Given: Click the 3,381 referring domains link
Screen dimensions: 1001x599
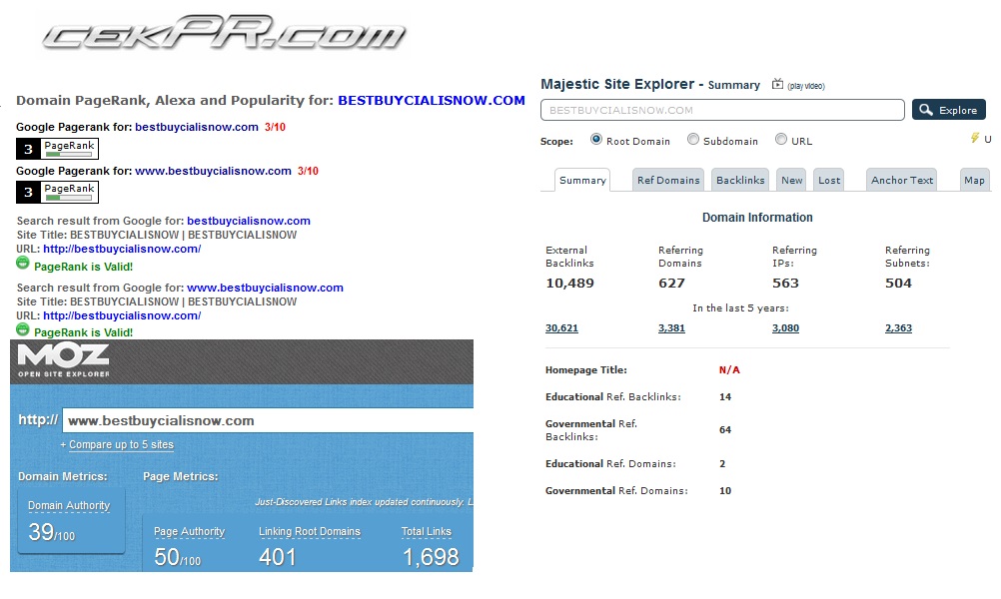Looking at the screenshot, I should (x=671, y=327).
